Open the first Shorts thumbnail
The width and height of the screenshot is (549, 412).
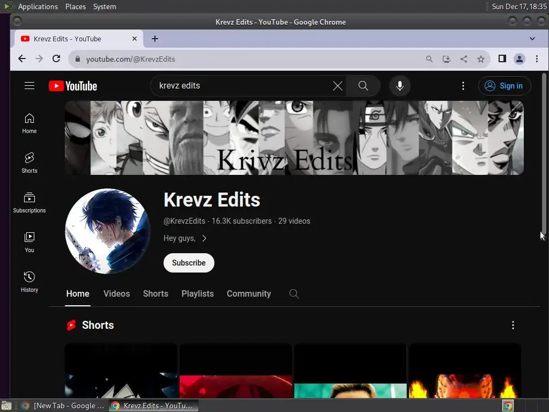pos(121,371)
